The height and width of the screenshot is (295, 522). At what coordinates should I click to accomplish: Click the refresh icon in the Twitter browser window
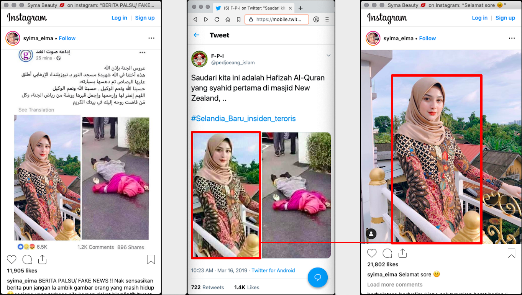pyautogui.click(x=217, y=19)
